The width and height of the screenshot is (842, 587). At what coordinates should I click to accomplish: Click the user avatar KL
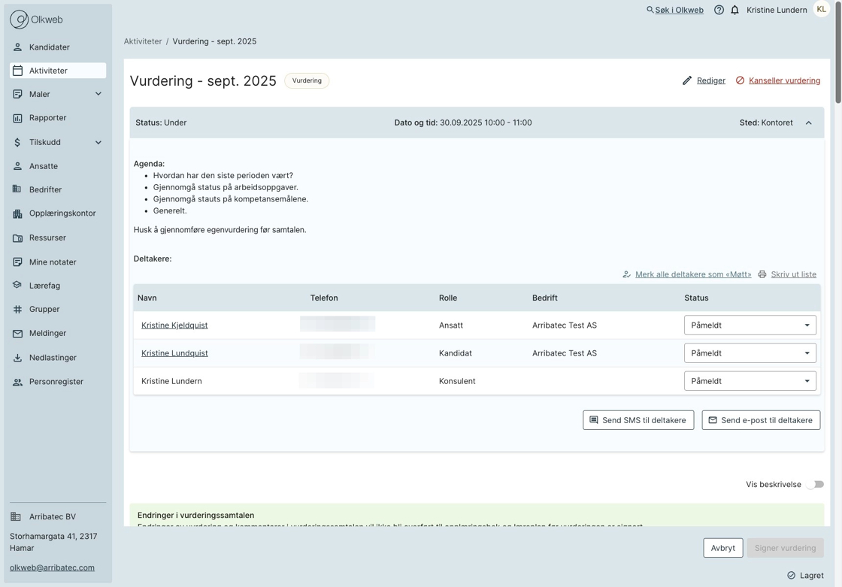click(821, 10)
